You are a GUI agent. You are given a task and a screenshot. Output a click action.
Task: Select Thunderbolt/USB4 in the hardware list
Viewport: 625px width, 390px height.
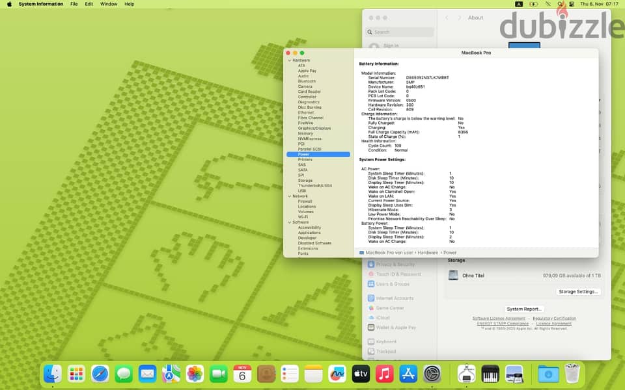(314, 186)
